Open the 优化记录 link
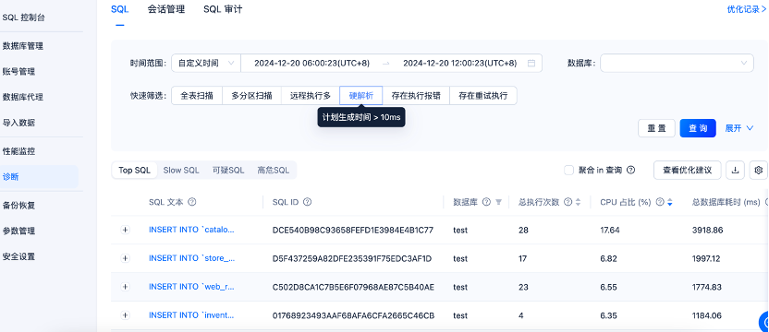This screenshot has width=769, height=332. coord(748,9)
